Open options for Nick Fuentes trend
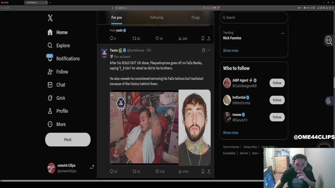This screenshot has width=335, height=188. 283,33
